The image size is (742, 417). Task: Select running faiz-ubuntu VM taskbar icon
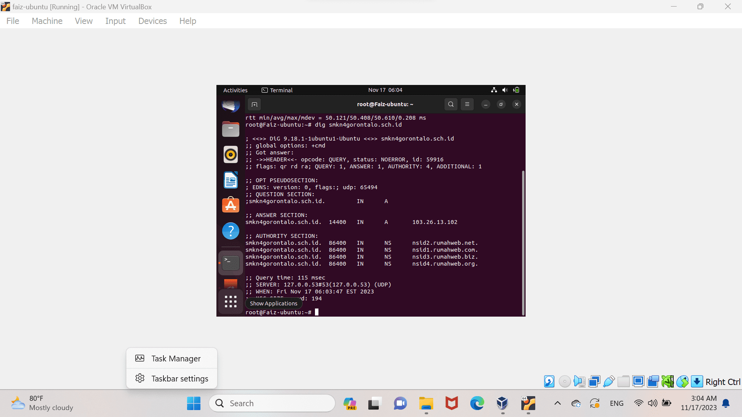(528, 403)
